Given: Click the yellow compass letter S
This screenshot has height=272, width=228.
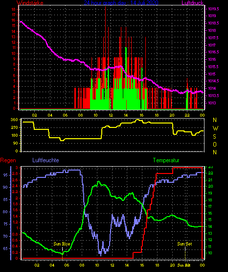Looking at the screenshot, I should (215, 137).
